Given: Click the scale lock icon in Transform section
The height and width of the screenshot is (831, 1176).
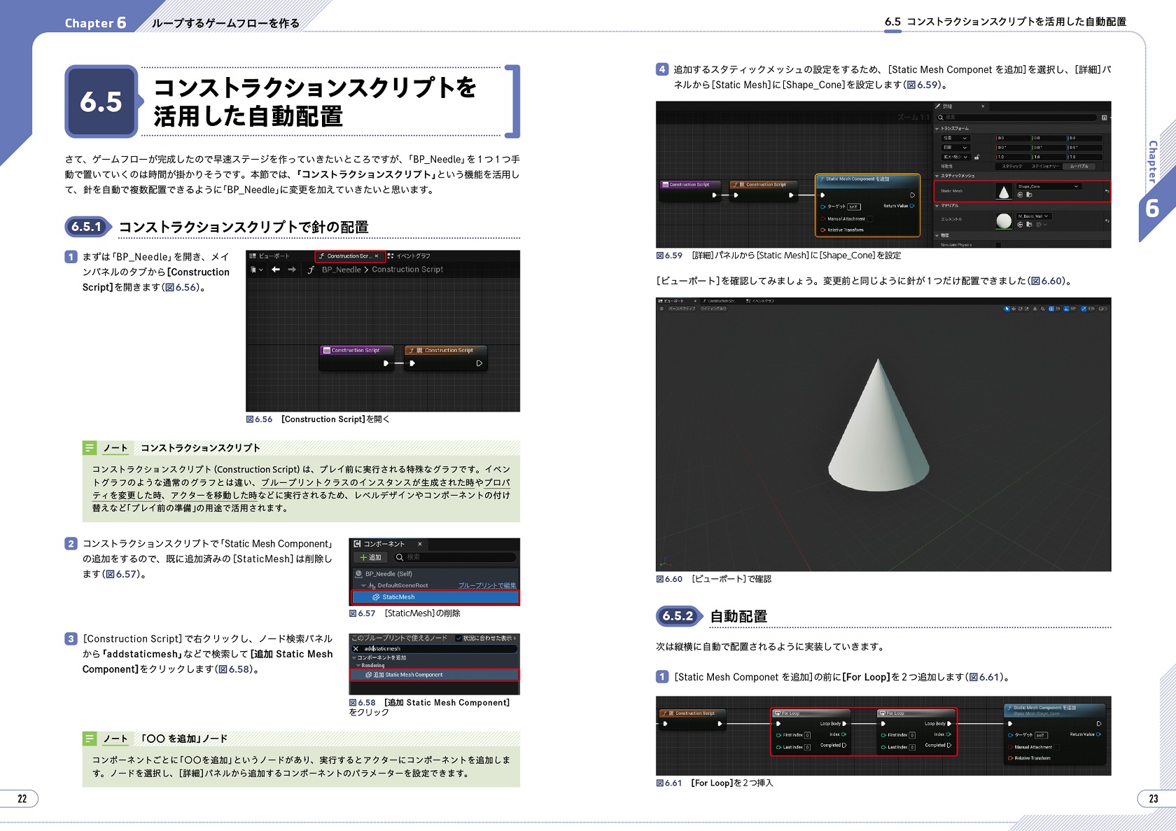Looking at the screenshot, I should coord(976,157).
